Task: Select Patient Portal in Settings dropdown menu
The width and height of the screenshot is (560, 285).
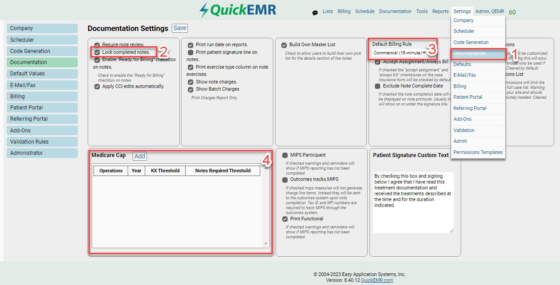Action: click(x=478, y=97)
